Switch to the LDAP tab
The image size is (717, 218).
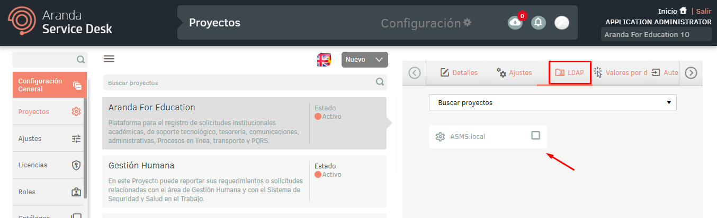(569, 73)
